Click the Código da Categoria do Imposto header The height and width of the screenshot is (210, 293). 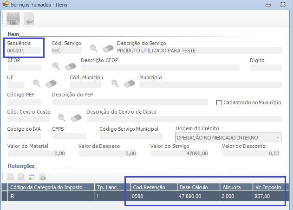(x=46, y=187)
